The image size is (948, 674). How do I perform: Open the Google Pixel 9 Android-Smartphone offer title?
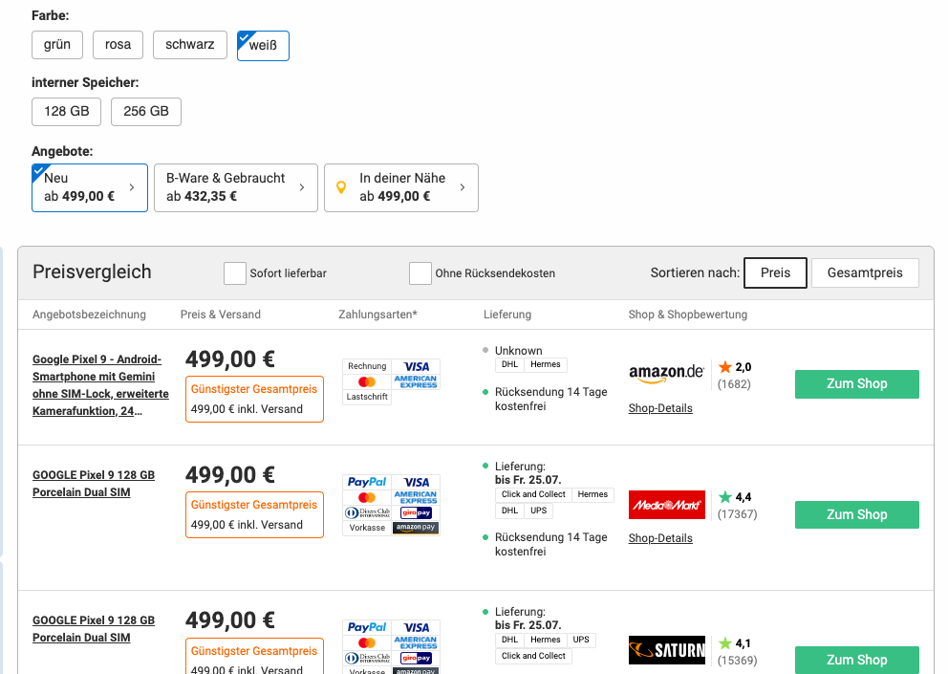pyautogui.click(x=100, y=385)
